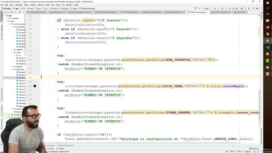Open the Tools menu
272x153 pixels.
click(x=58, y=5)
